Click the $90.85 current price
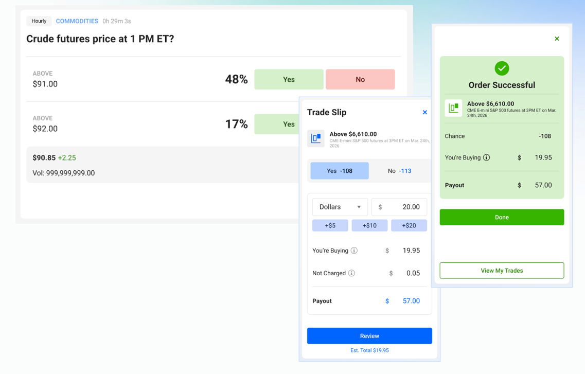585x374 pixels. point(44,158)
